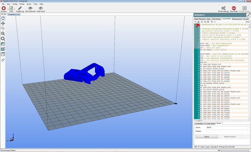Click the pencil edit icon beside Robert

pos(248,15)
